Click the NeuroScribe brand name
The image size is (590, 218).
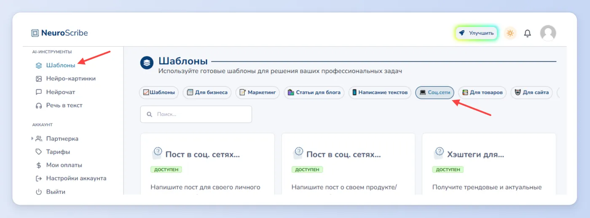pos(64,33)
